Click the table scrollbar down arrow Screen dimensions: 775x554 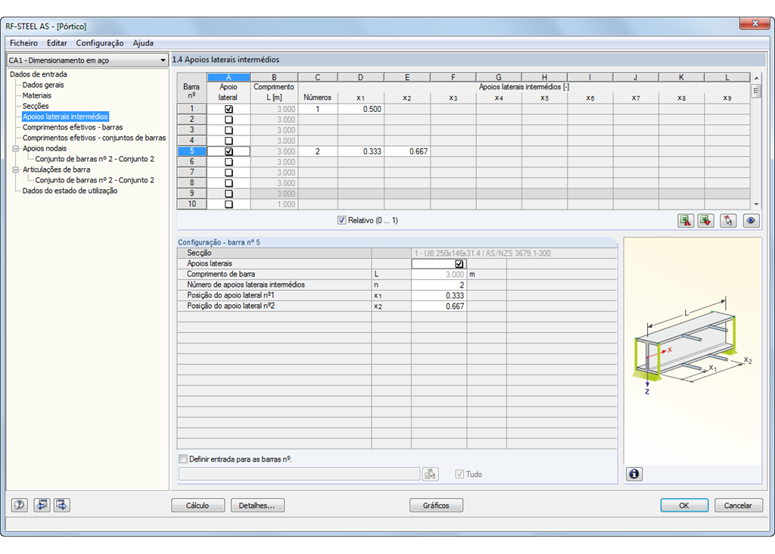(x=756, y=204)
